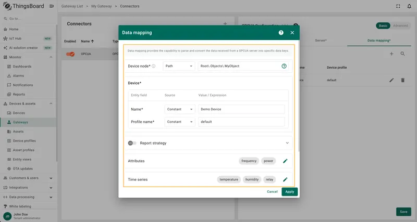Edit Time series with the pencil icon
The image size is (417, 222).
coord(285,179)
